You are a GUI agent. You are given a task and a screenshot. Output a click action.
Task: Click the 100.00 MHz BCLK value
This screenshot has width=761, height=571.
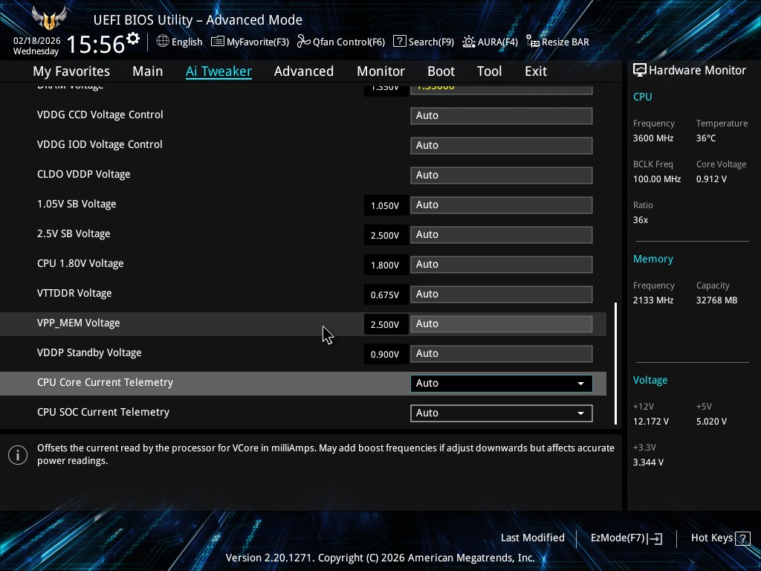(657, 179)
